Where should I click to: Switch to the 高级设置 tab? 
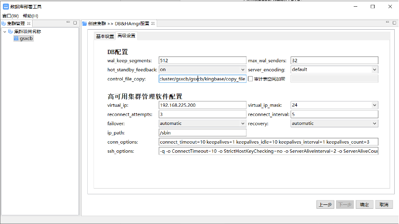pyautogui.click(x=127, y=36)
